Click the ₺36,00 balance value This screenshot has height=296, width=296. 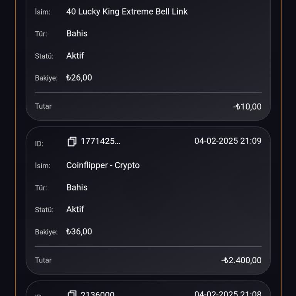tap(79, 232)
